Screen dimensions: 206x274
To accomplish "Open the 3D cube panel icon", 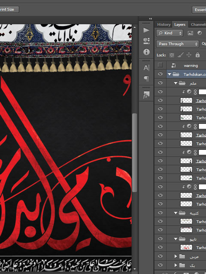I will point(146,41).
